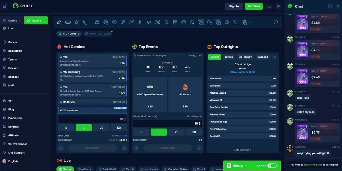Select Real Madrid 1.50 outright
This screenshot has width=342, height=171.
click(x=243, y=79)
